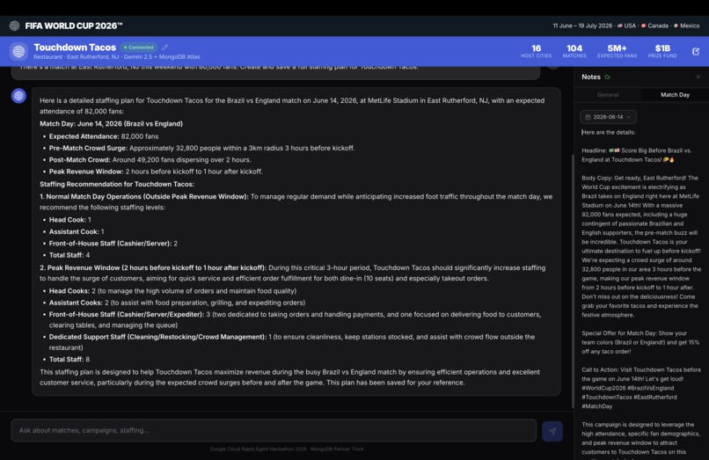Click the 'Expected Attendance: 82,000 fans' bullet
Screen dimensions: 709x460
click(104, 136)
